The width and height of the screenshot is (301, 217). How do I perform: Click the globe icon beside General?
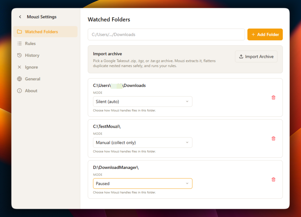coord(19,79)
